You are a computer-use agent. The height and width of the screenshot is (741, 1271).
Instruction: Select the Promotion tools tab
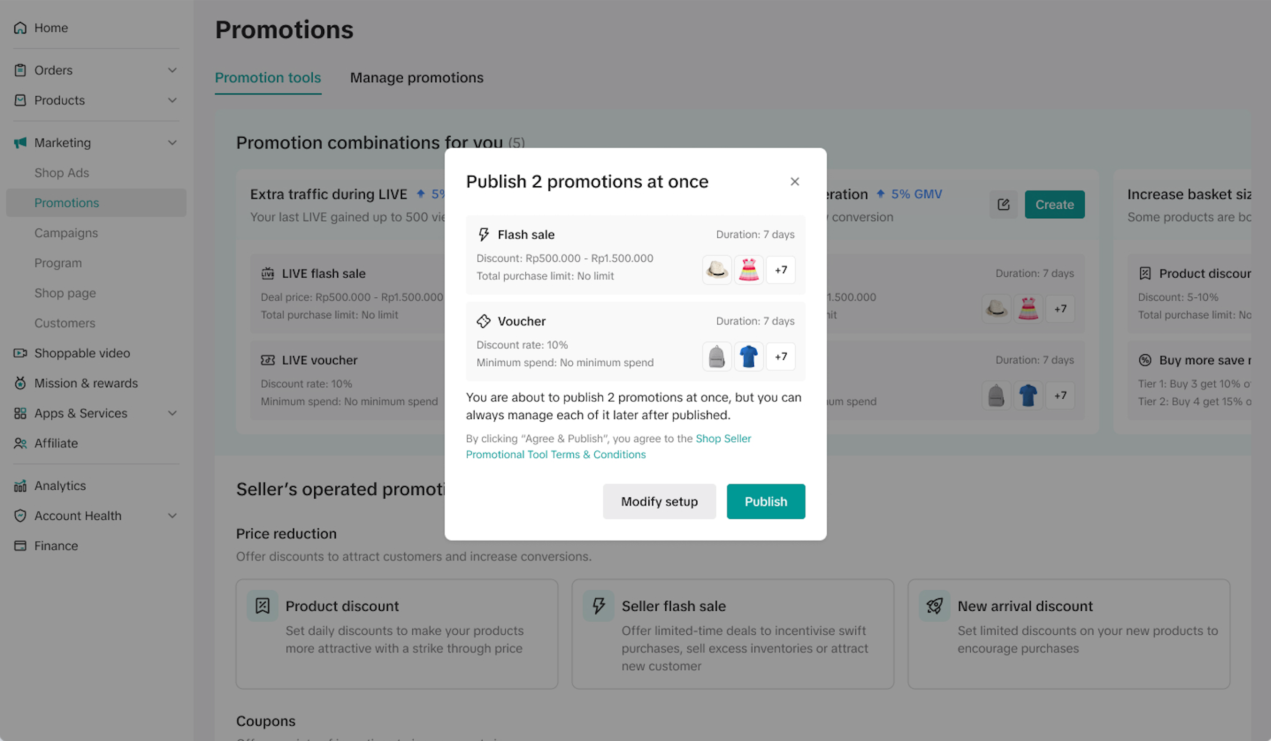(x=268, y=78)
